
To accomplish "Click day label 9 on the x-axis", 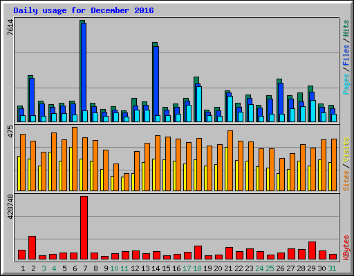I will pos(106,268).
